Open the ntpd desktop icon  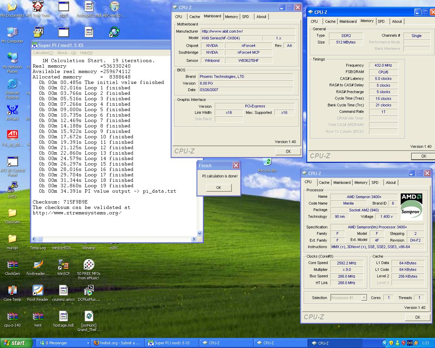click(63, 9)
